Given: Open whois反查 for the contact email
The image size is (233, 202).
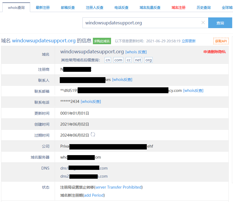Looking at the screenshot, I should click(193, 91).
